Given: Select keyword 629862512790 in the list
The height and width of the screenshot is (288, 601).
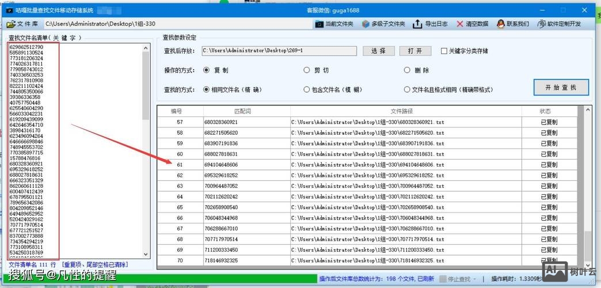Looking at the screenshot, I should (x=26, y=47).
